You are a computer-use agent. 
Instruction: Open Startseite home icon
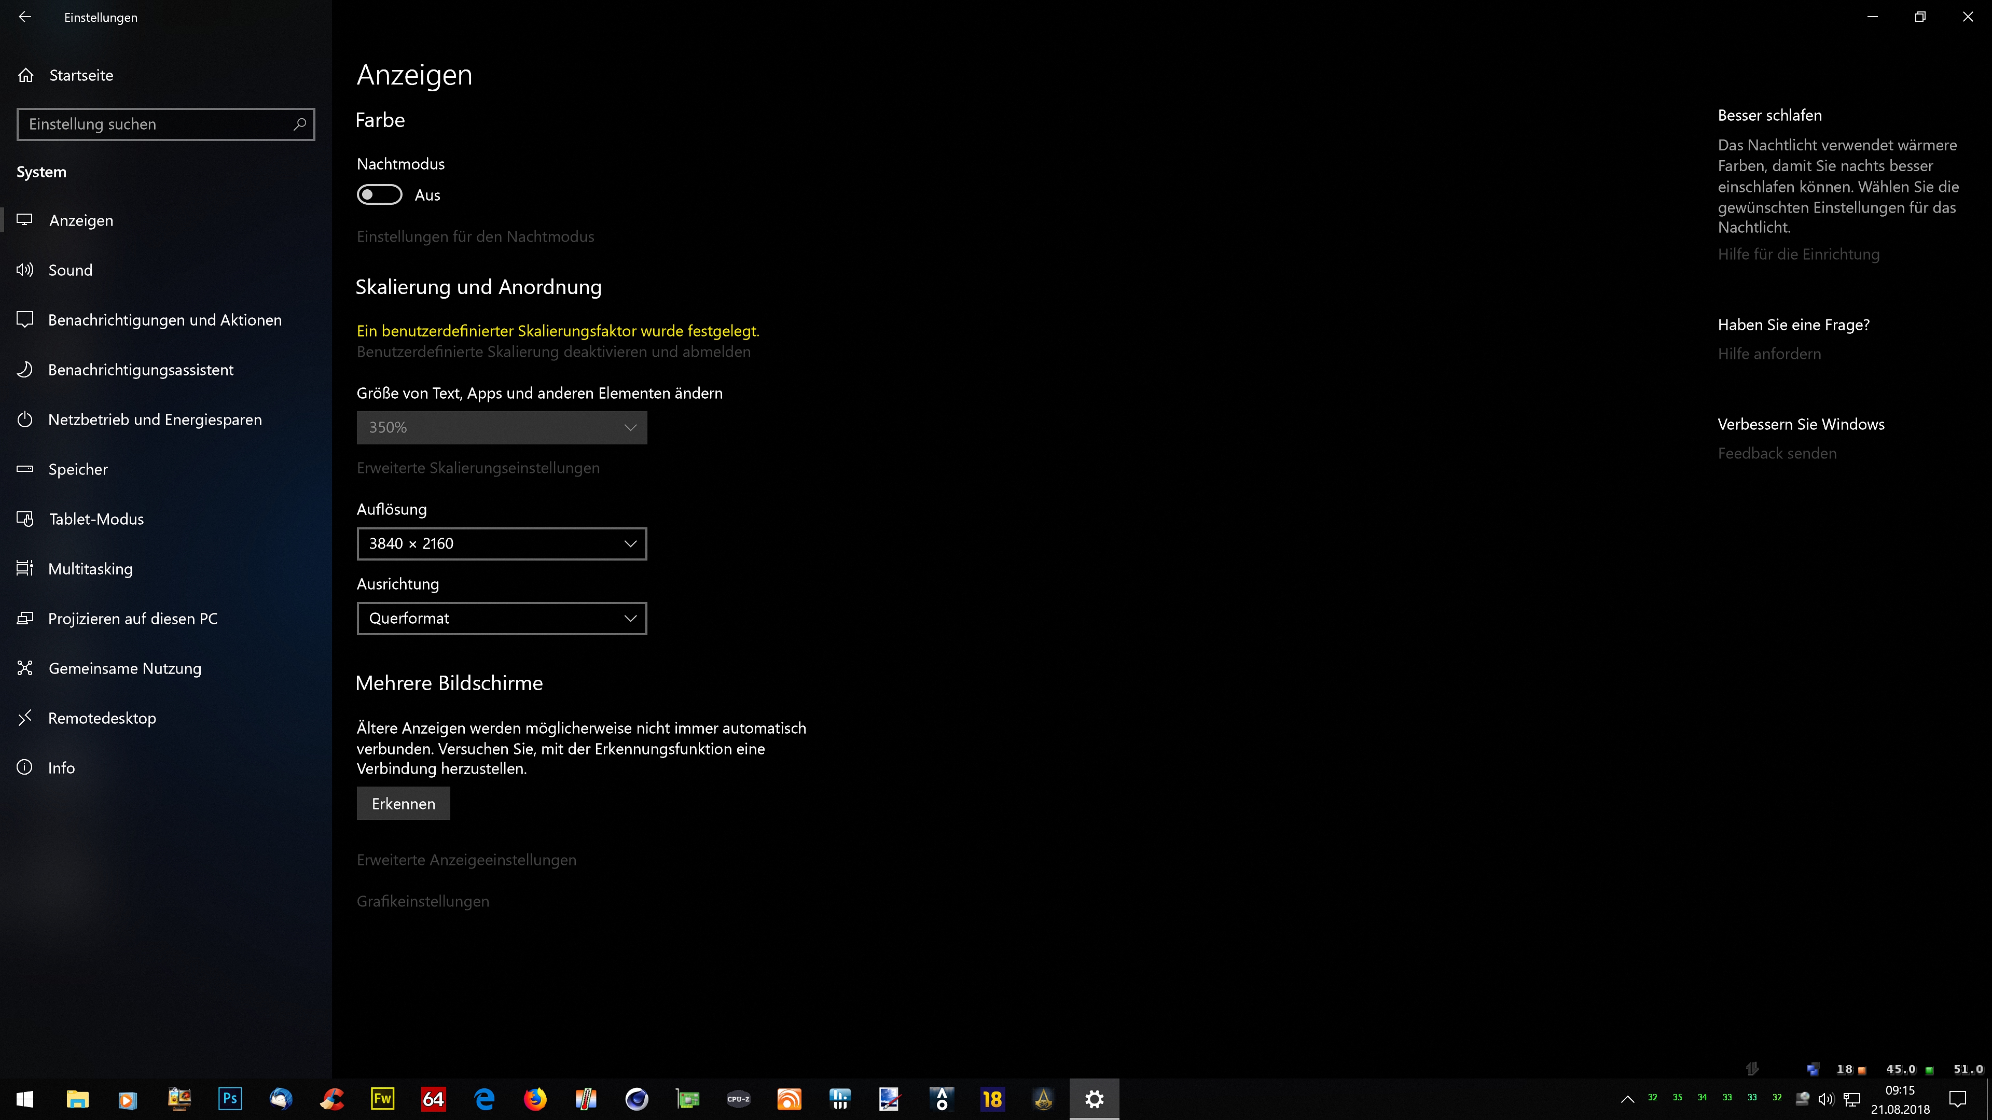26,75
